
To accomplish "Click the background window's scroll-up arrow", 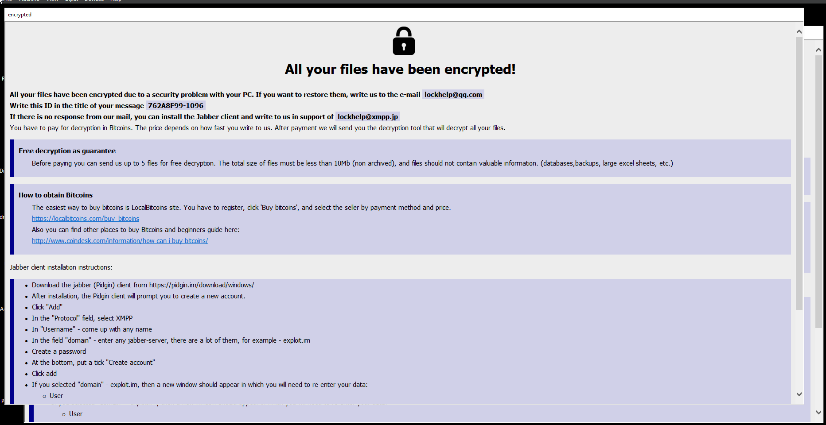I will tap(818, 50).
